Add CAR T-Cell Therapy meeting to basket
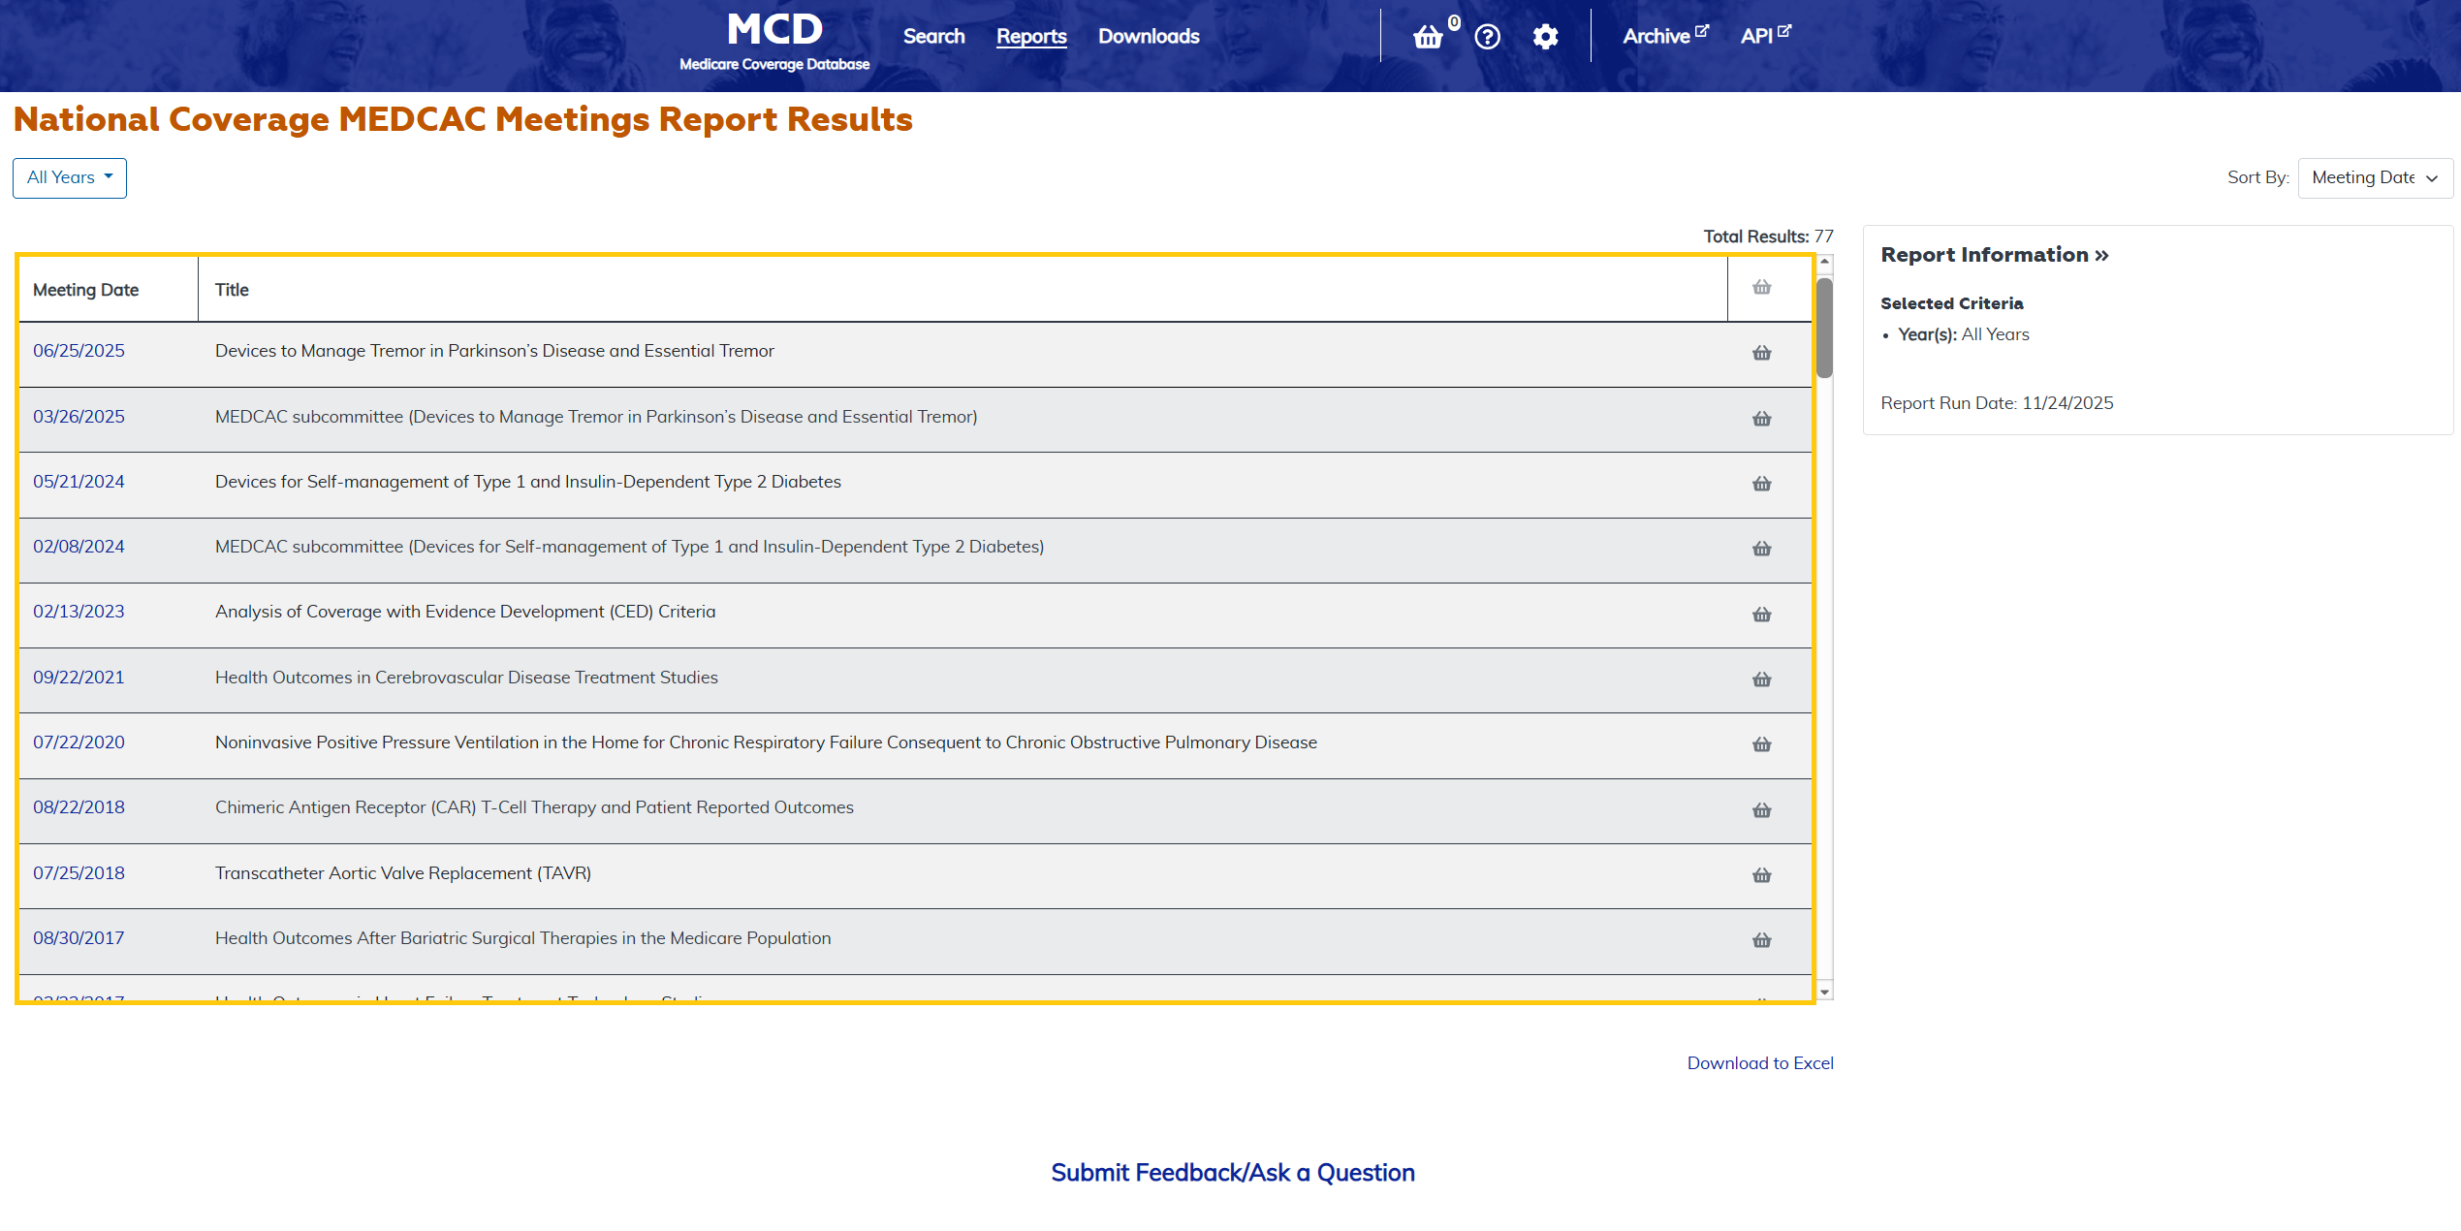 pyautogui.click(x=1761, y=810)
